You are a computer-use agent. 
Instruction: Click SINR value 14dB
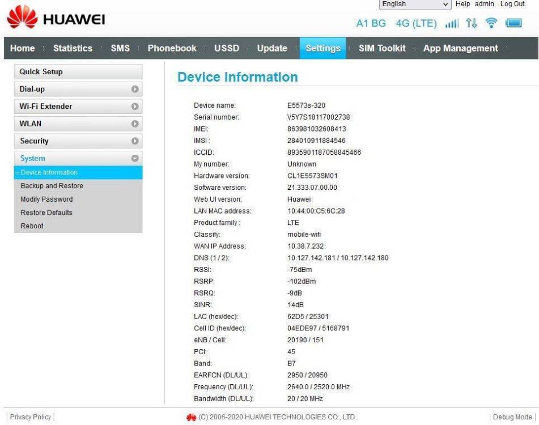coord(295,305)
